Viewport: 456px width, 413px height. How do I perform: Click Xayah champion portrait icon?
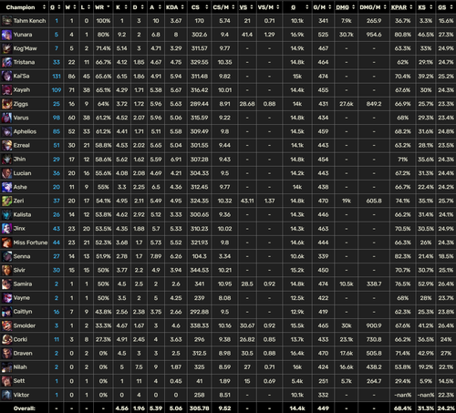coord(6,90)
